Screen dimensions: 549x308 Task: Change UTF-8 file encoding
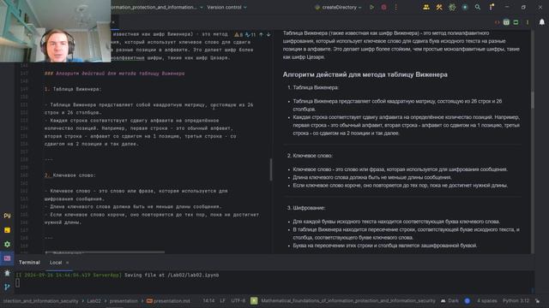click(238, 300)
